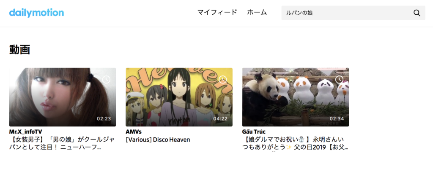Click watch later clock on Disco Heaven
This screenshot has width=433, height=169.
[x=222, y=80]
